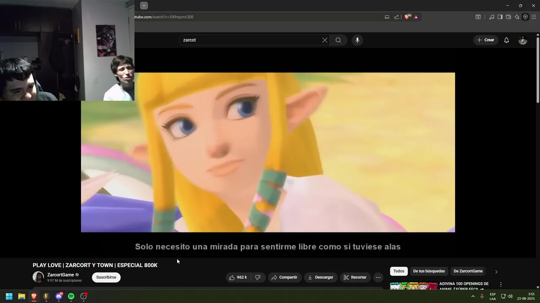
Task: Click the Descargar button
Action: pos(321,277)
